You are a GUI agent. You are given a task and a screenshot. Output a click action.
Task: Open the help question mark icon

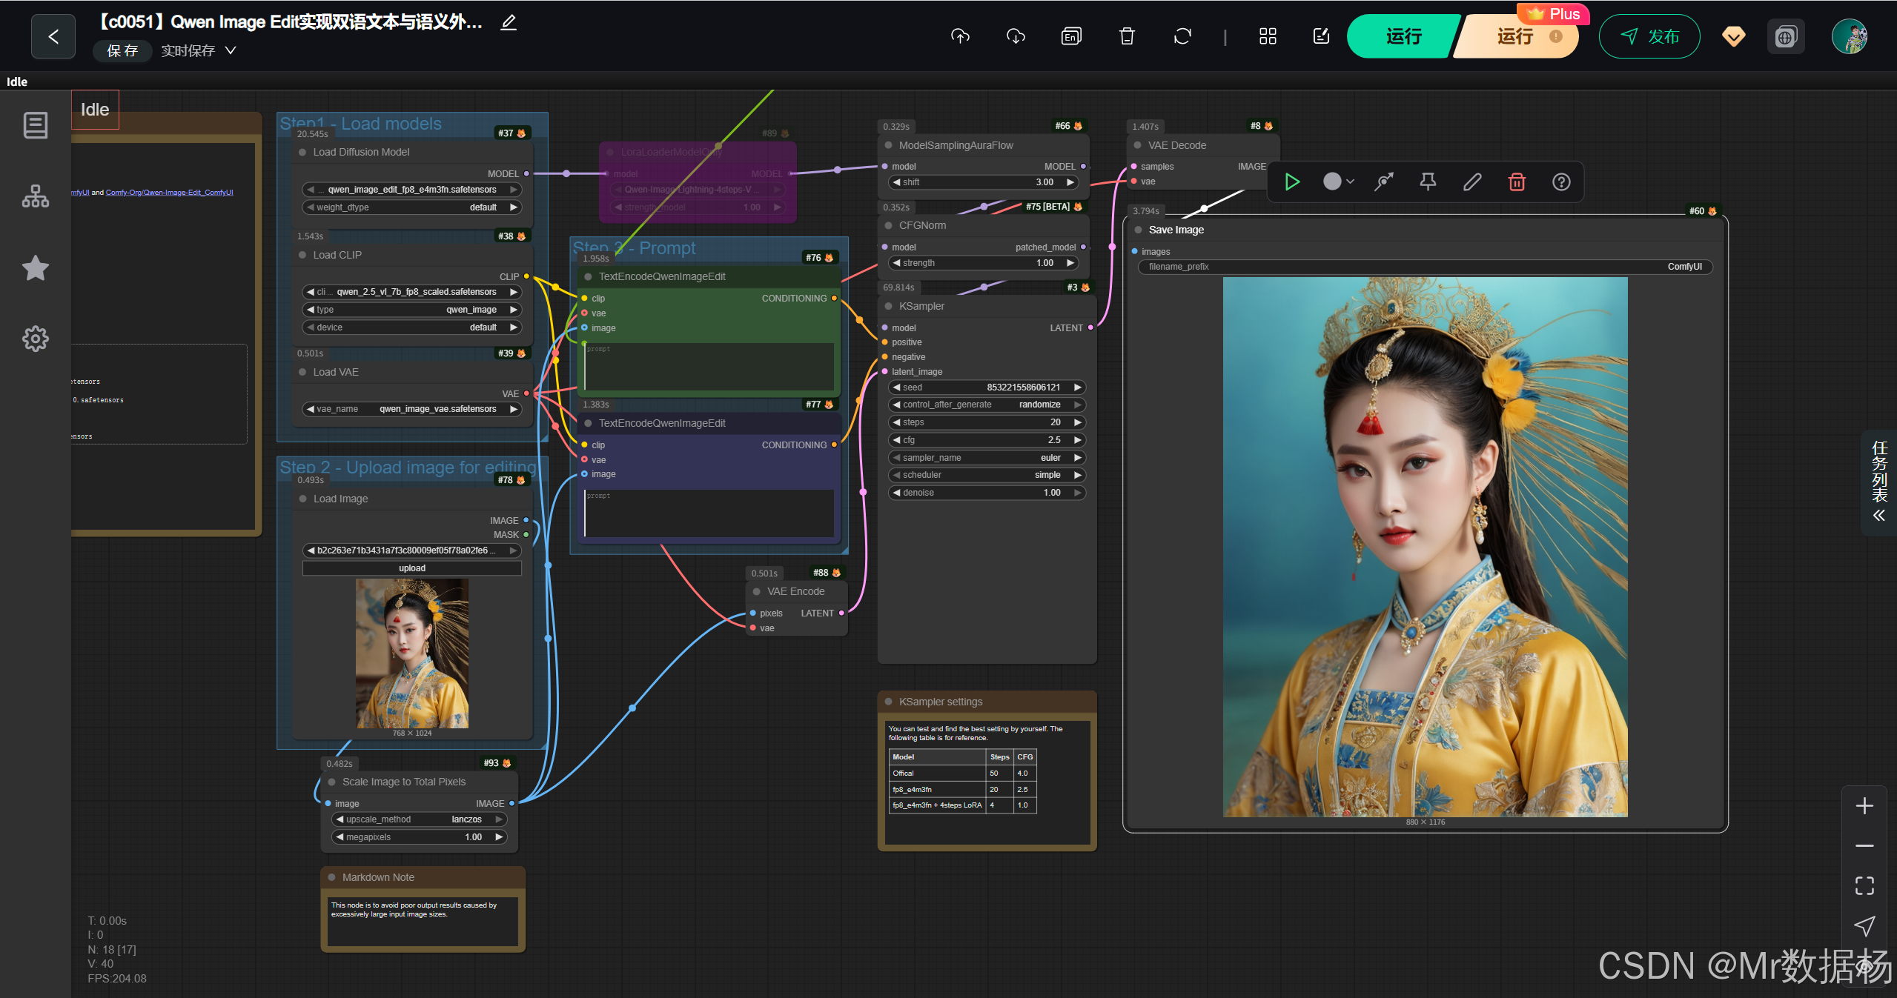pyautogui.click(x=1561, y=182)
